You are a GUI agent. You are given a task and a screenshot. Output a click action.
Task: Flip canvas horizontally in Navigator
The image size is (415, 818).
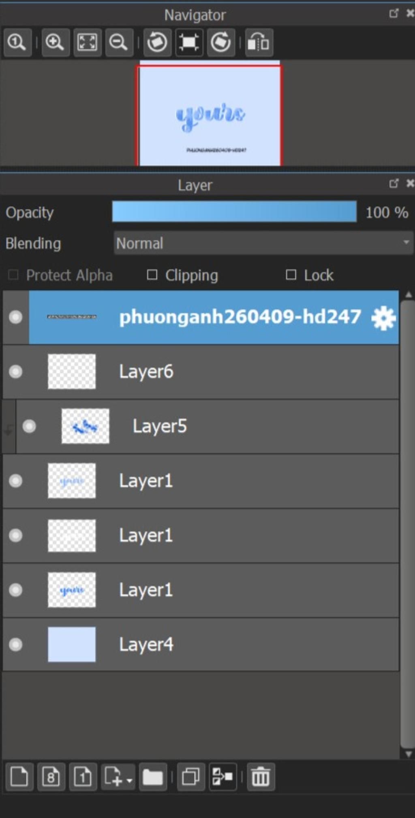pos(259,42)
